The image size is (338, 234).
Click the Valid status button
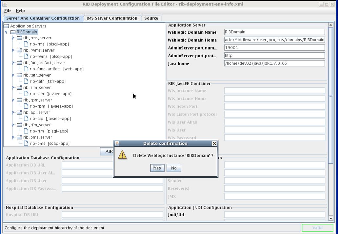318,228
